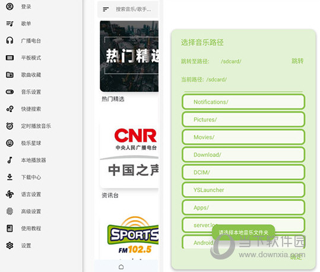Image resolution: width=320 pixels, height=272 pixels.
Task: Select the tablet mode icon by 平板模式
Action: tap(9, 57)
